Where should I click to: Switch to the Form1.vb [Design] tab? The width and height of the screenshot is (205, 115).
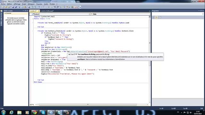tap(47, 11)
